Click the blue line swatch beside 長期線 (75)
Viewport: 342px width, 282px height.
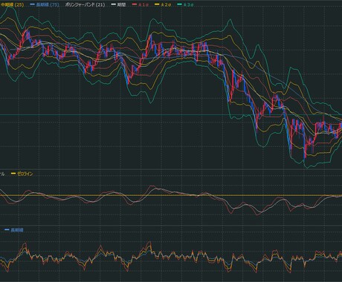32,4
